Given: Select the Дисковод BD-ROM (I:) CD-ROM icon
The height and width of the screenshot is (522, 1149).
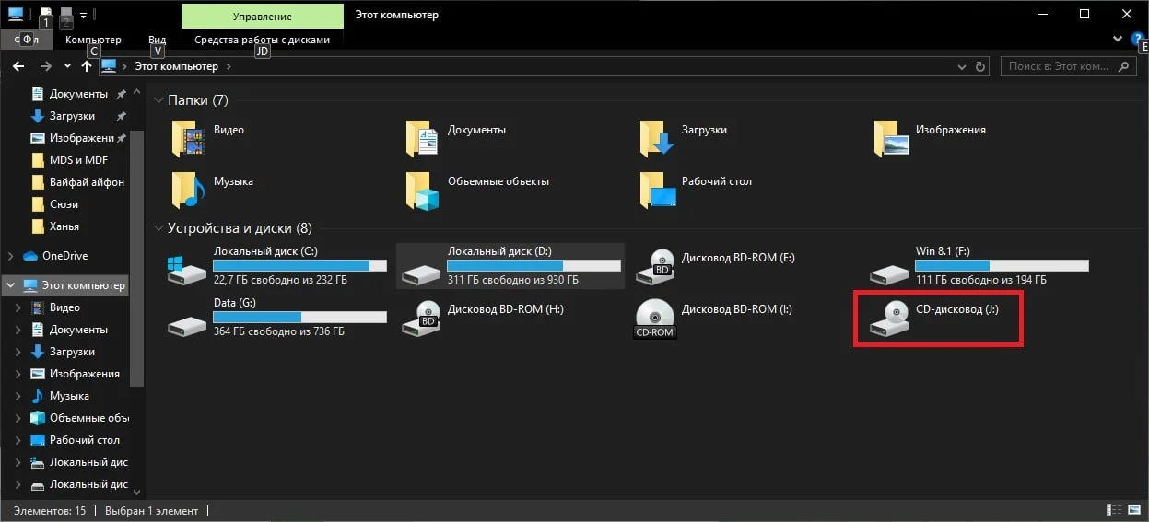Looking at the screenshot, I should (655, 318).
